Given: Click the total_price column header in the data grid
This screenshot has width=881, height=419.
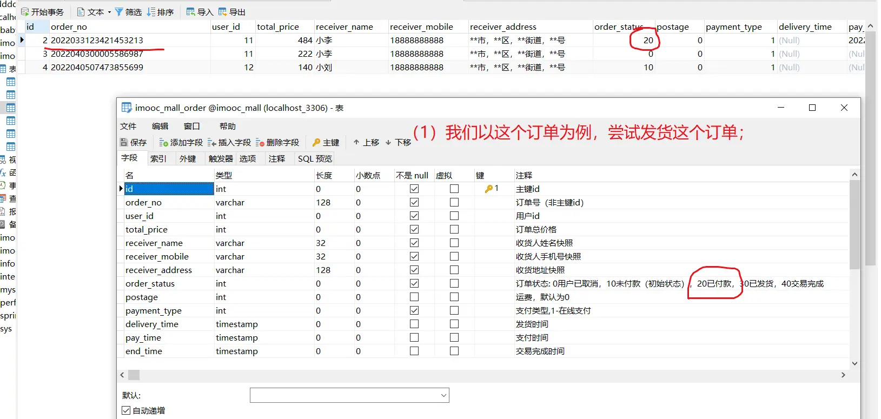Looking at the screenshot, I should [284, 26].
